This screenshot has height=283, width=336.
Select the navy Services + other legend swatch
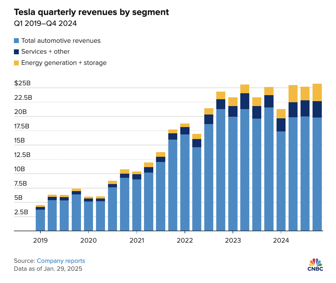(x=16, y=52)
